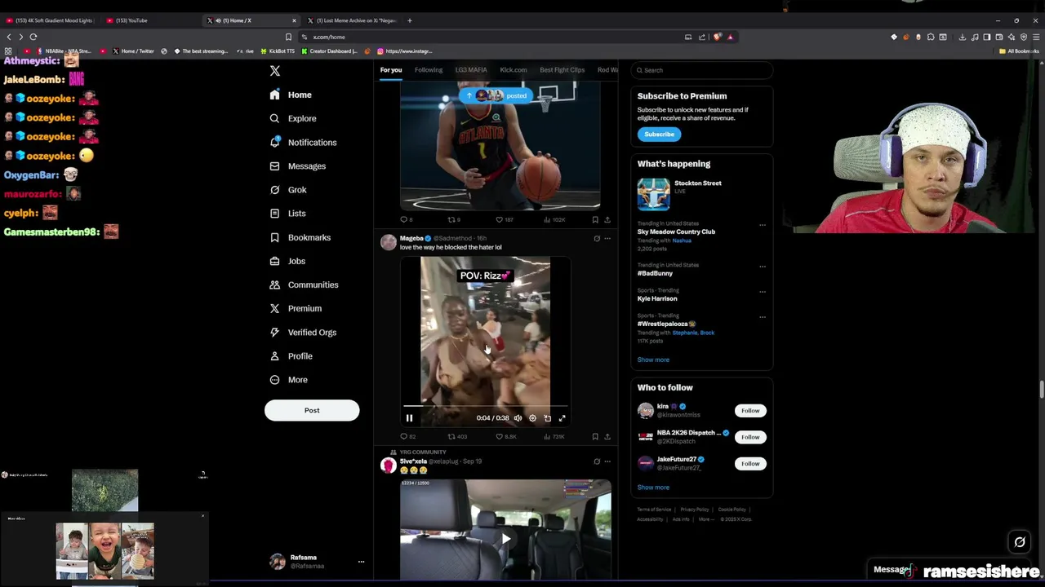Follow NBA 2K26 Dispatch
This screenshot has height=587, width=1045.
coord(750,437)
